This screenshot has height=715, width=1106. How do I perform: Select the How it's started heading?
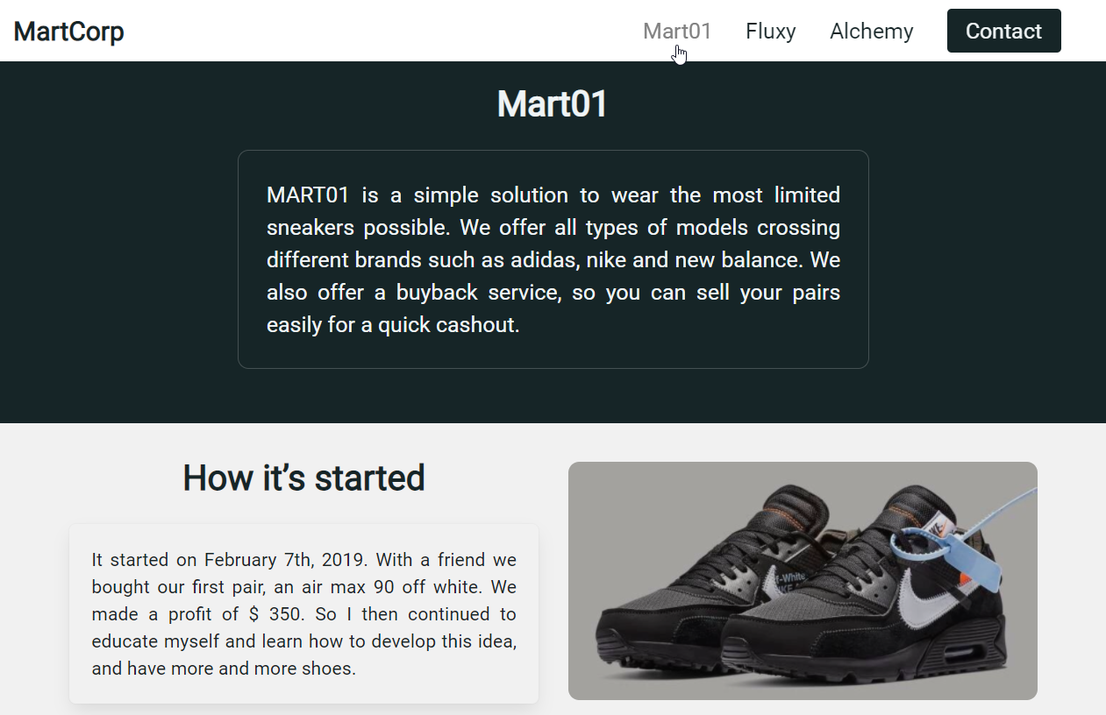coord(303,478)
